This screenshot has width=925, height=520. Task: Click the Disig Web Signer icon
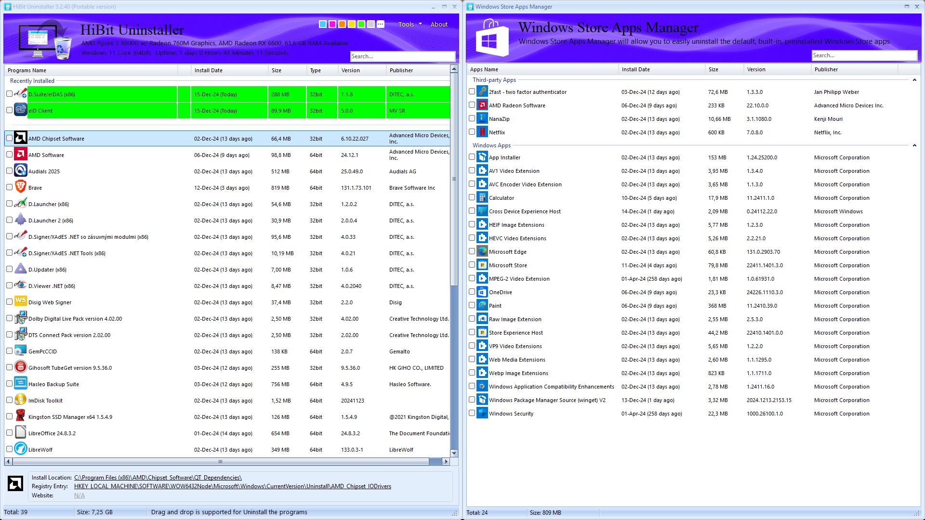20,302
